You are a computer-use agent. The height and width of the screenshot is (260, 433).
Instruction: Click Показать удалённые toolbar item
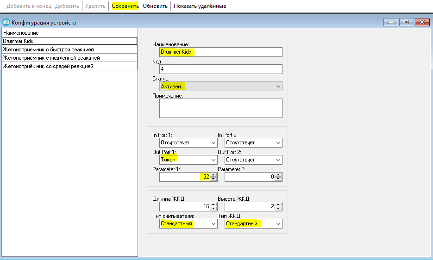[200, 6]
